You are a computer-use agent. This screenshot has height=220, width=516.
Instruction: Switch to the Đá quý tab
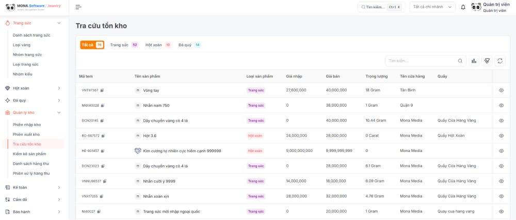tap(189, 45)
